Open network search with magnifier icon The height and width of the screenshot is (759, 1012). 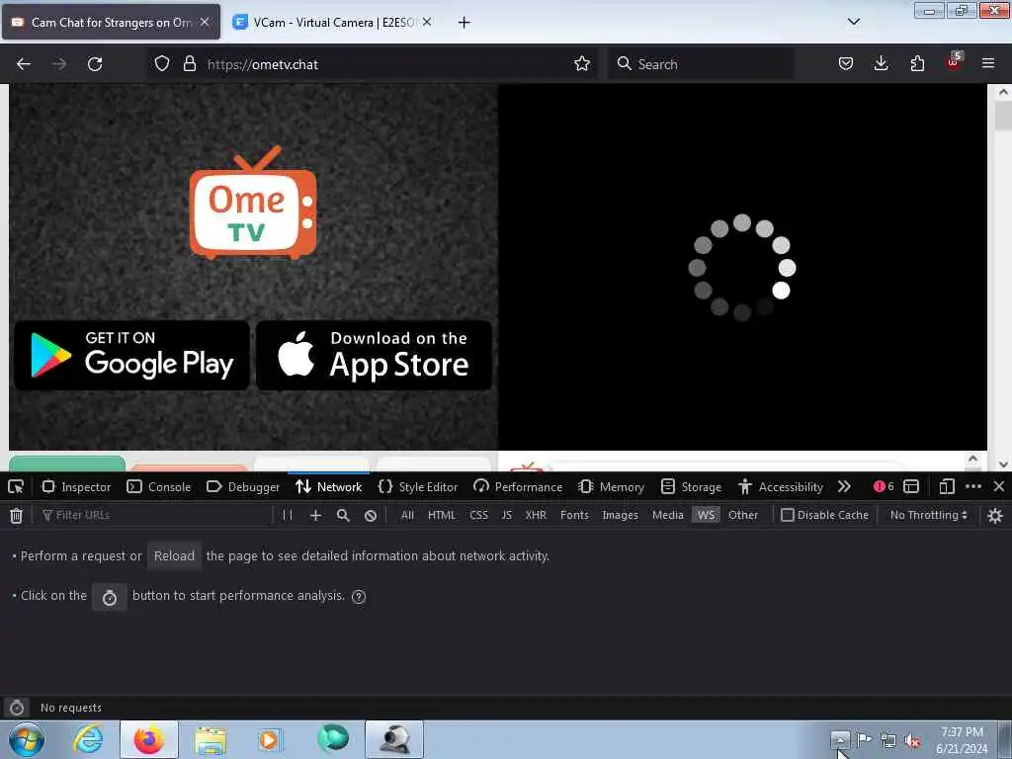(343, 515)
